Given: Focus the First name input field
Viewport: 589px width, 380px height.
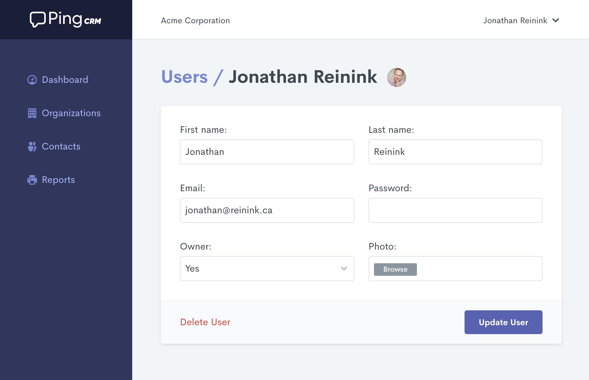Looking at the screenshot, I should [x=267, y=152].
